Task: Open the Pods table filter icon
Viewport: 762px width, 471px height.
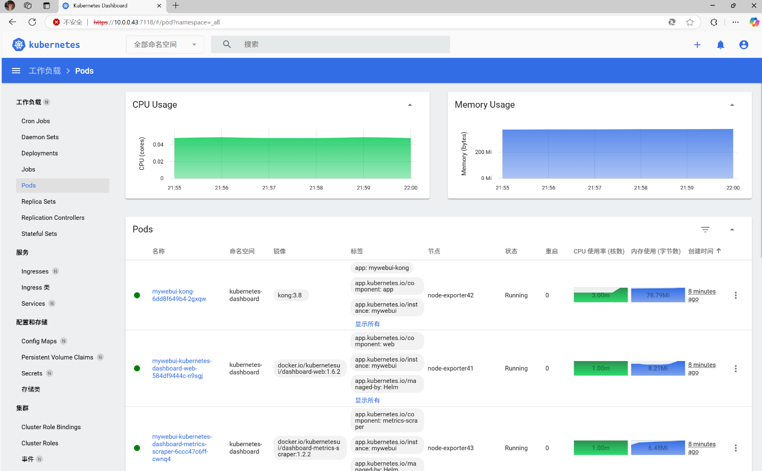Action: 705,229
